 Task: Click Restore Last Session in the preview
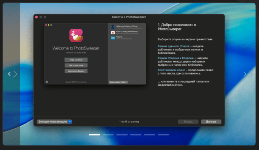(76, 71)
